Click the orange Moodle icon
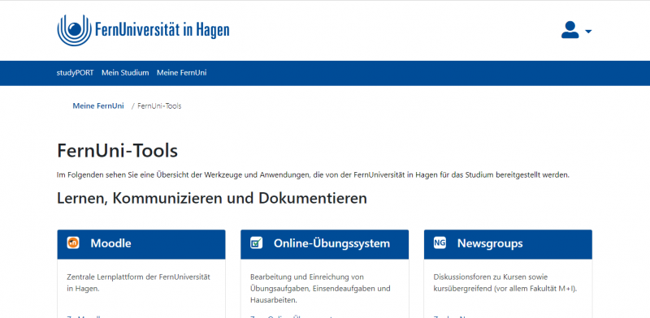The image size is (650, 318). 73,243
